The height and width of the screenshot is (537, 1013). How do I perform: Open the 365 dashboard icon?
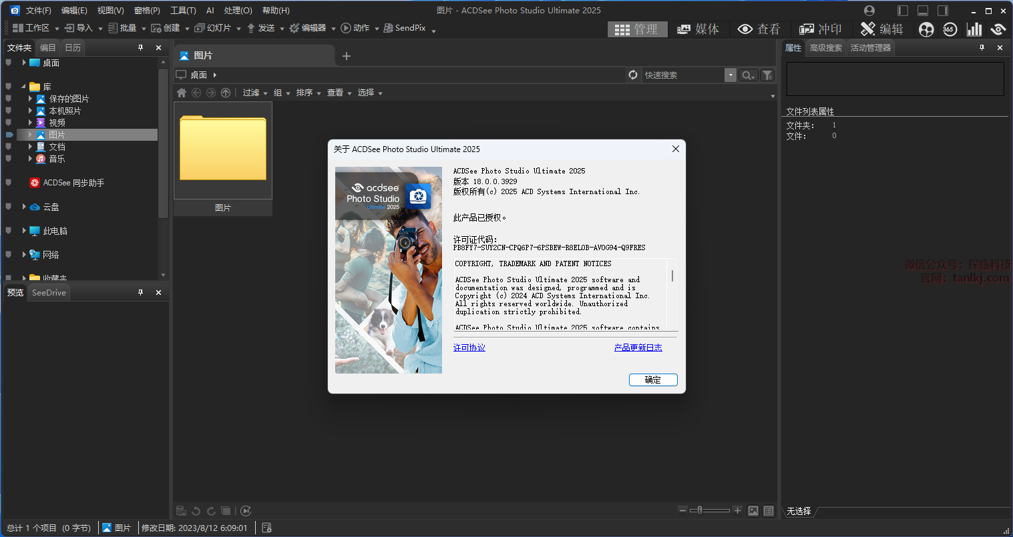950,29
